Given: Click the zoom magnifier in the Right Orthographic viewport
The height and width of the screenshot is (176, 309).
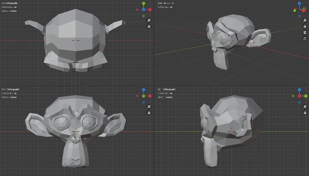Looking at the screenshot, I should [x=305, y=107].
